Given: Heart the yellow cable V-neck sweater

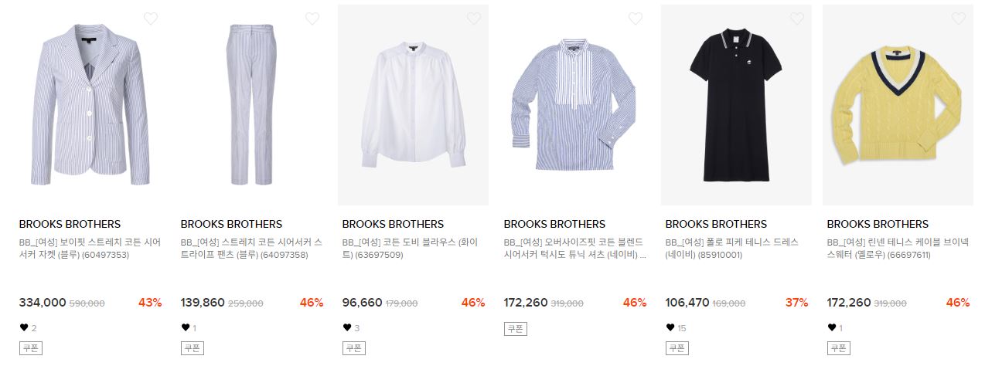Looking at the screenshot, I should (x=959, y=19).
